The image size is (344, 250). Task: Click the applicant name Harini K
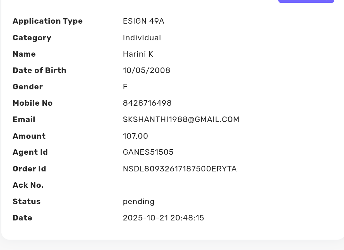(138, 54)
